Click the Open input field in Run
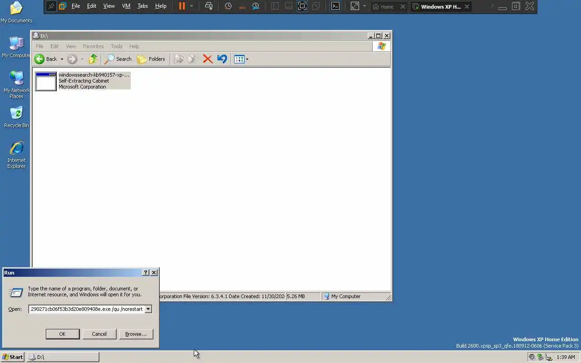This screenshot has width=581, height=363. pyautogui.click(x=86, y=309)
